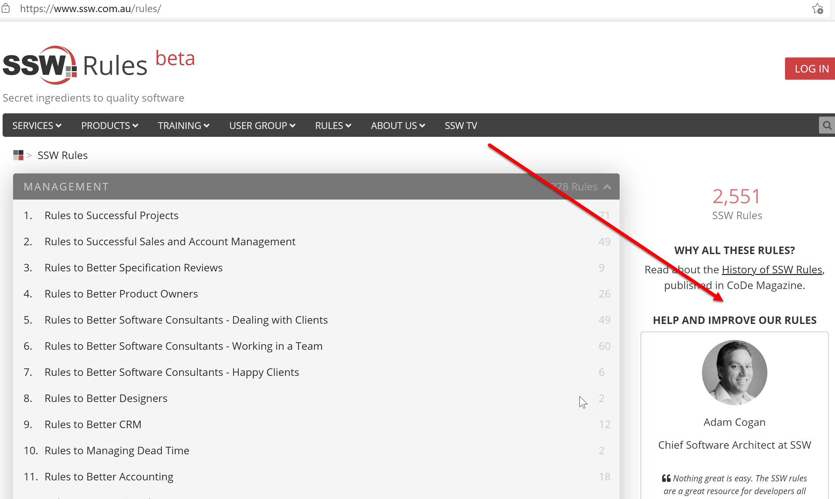835x499 pixels.
Task: Click the breadcrumb home squares icon
Action: click(18, 155)
